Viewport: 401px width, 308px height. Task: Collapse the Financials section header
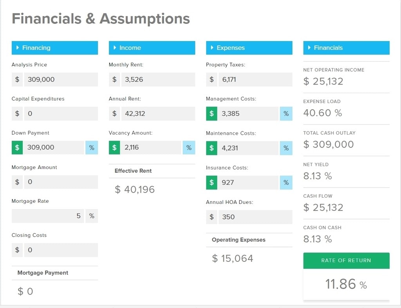click(x=346, y=48)
